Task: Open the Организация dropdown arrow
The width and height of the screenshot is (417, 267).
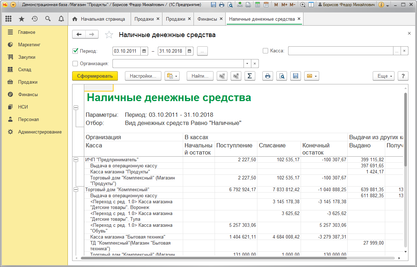Action: [x=247, y=64]
